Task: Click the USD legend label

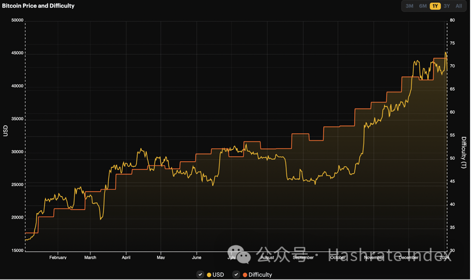Action: pyautogui.click(x=218, y=275)
